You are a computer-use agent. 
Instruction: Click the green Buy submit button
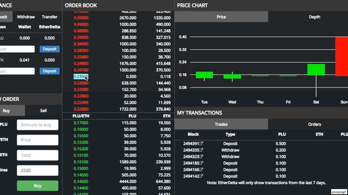[38, 186]
